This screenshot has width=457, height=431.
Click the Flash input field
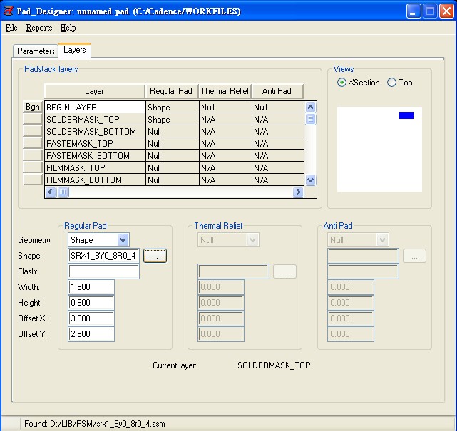(103, 271)
